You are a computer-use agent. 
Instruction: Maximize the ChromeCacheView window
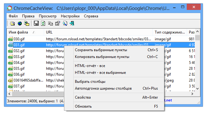pos(183,7)
